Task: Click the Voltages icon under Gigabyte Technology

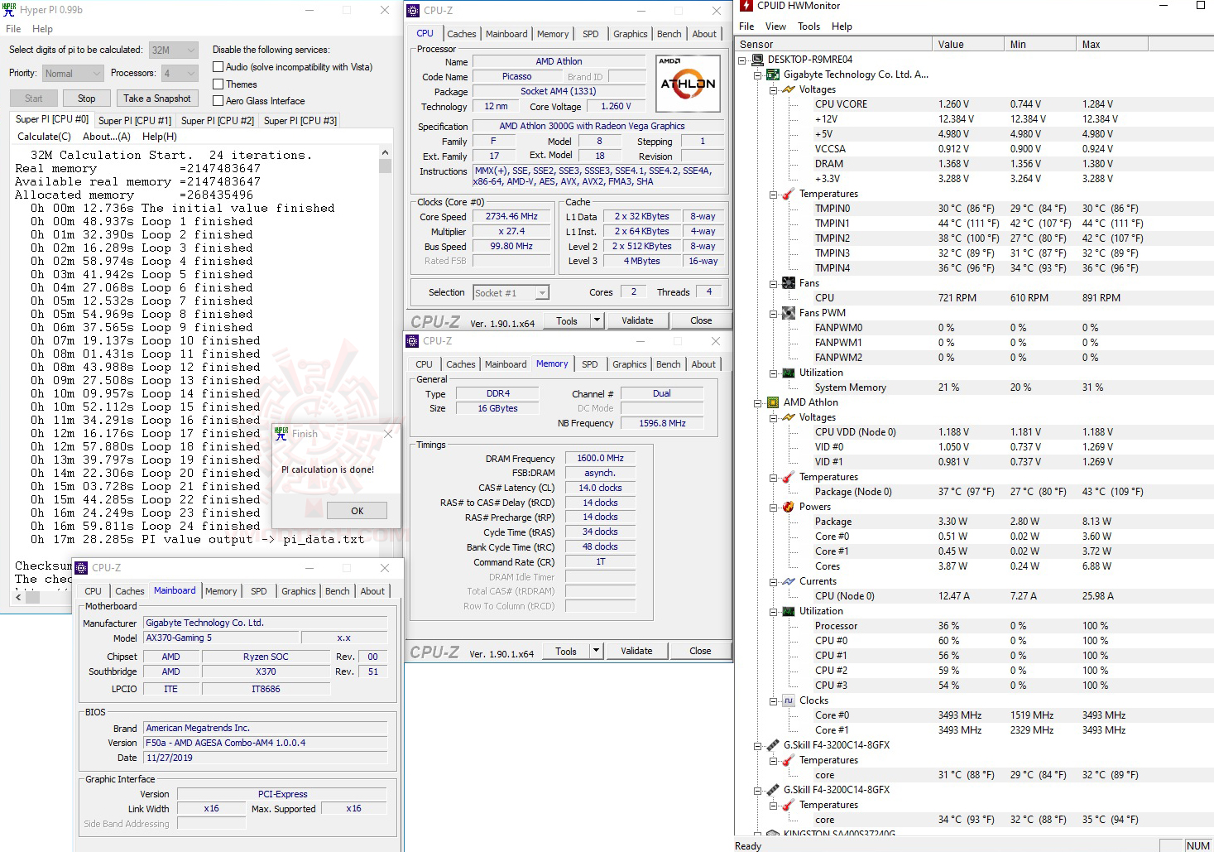Action: tap(789, 89)
